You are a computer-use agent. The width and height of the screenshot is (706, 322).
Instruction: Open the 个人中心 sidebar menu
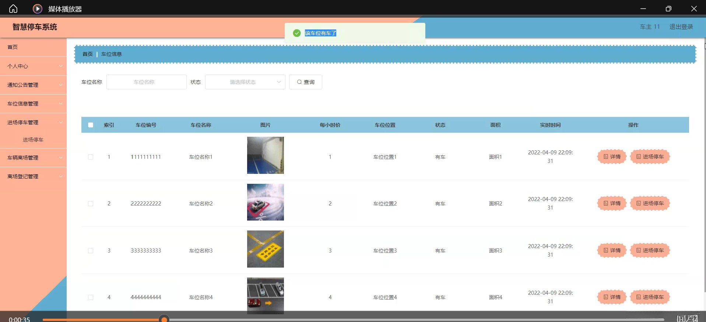pyautogui.click(x=33, y=66)
